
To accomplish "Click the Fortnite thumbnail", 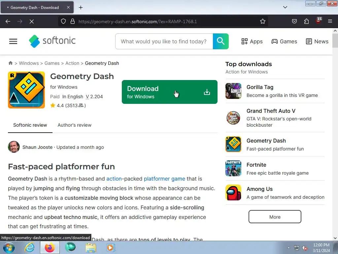I will [x=233, y=168].
